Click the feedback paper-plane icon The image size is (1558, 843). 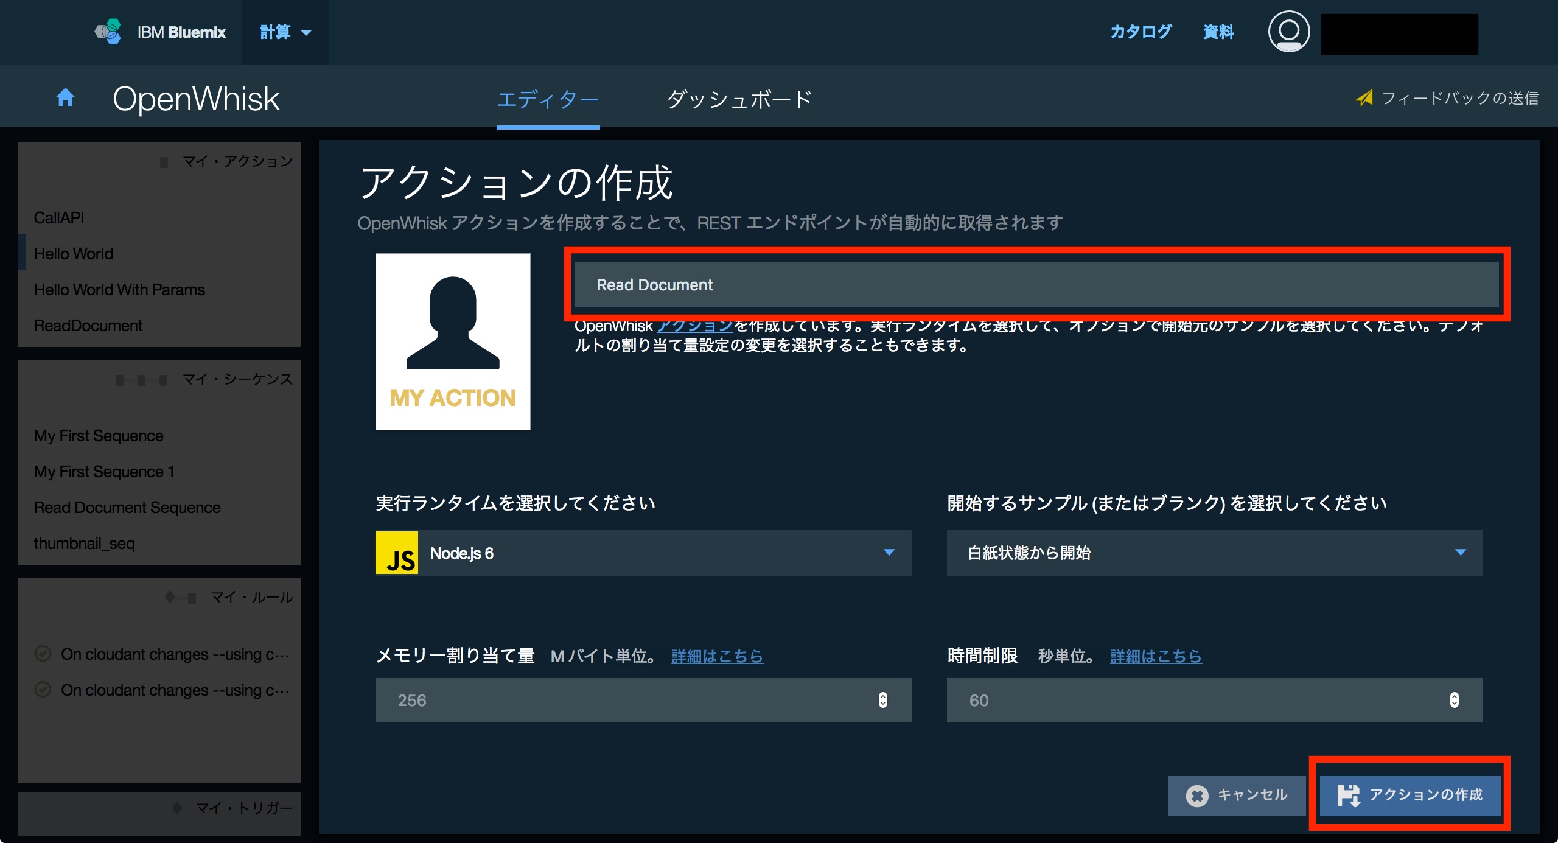1364,98
